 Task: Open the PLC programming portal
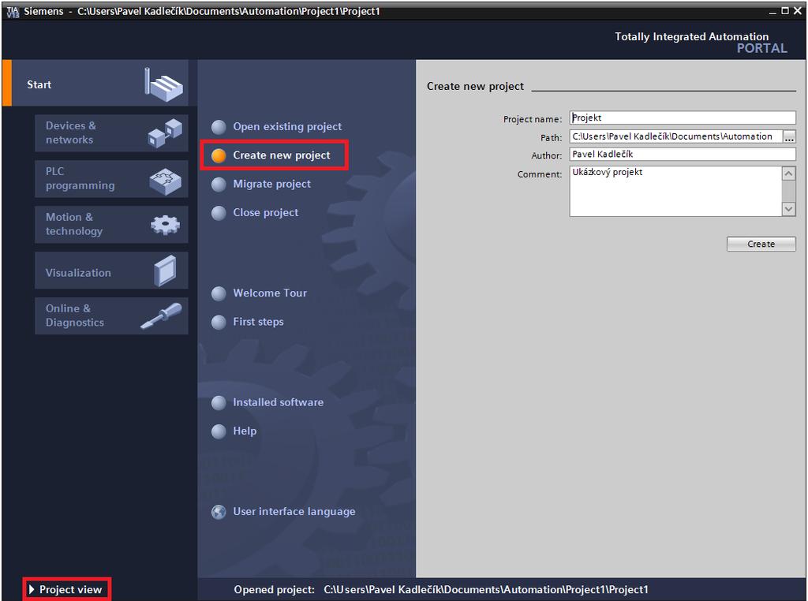click(x=111, y=179)
